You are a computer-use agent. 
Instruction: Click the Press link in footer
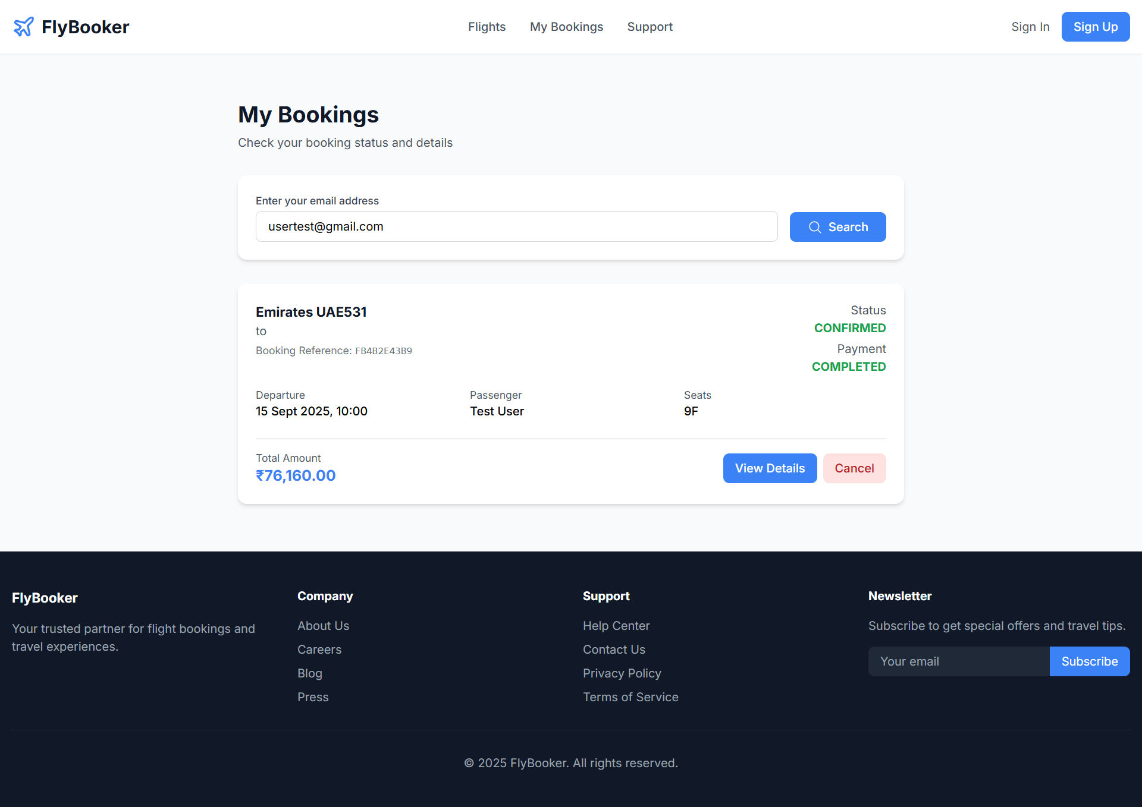[313, 697]
